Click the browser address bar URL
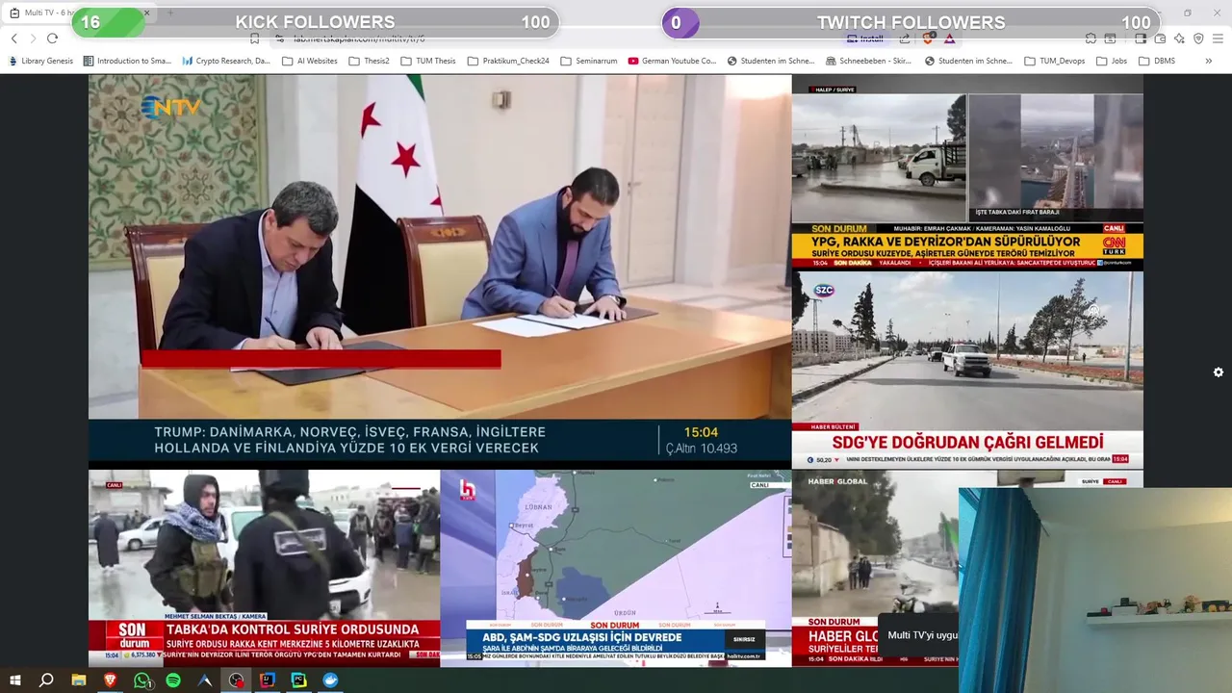1232x693 pixels. 359,38
